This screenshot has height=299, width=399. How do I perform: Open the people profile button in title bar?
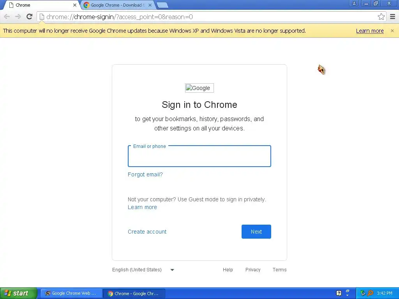click(354, 3)
